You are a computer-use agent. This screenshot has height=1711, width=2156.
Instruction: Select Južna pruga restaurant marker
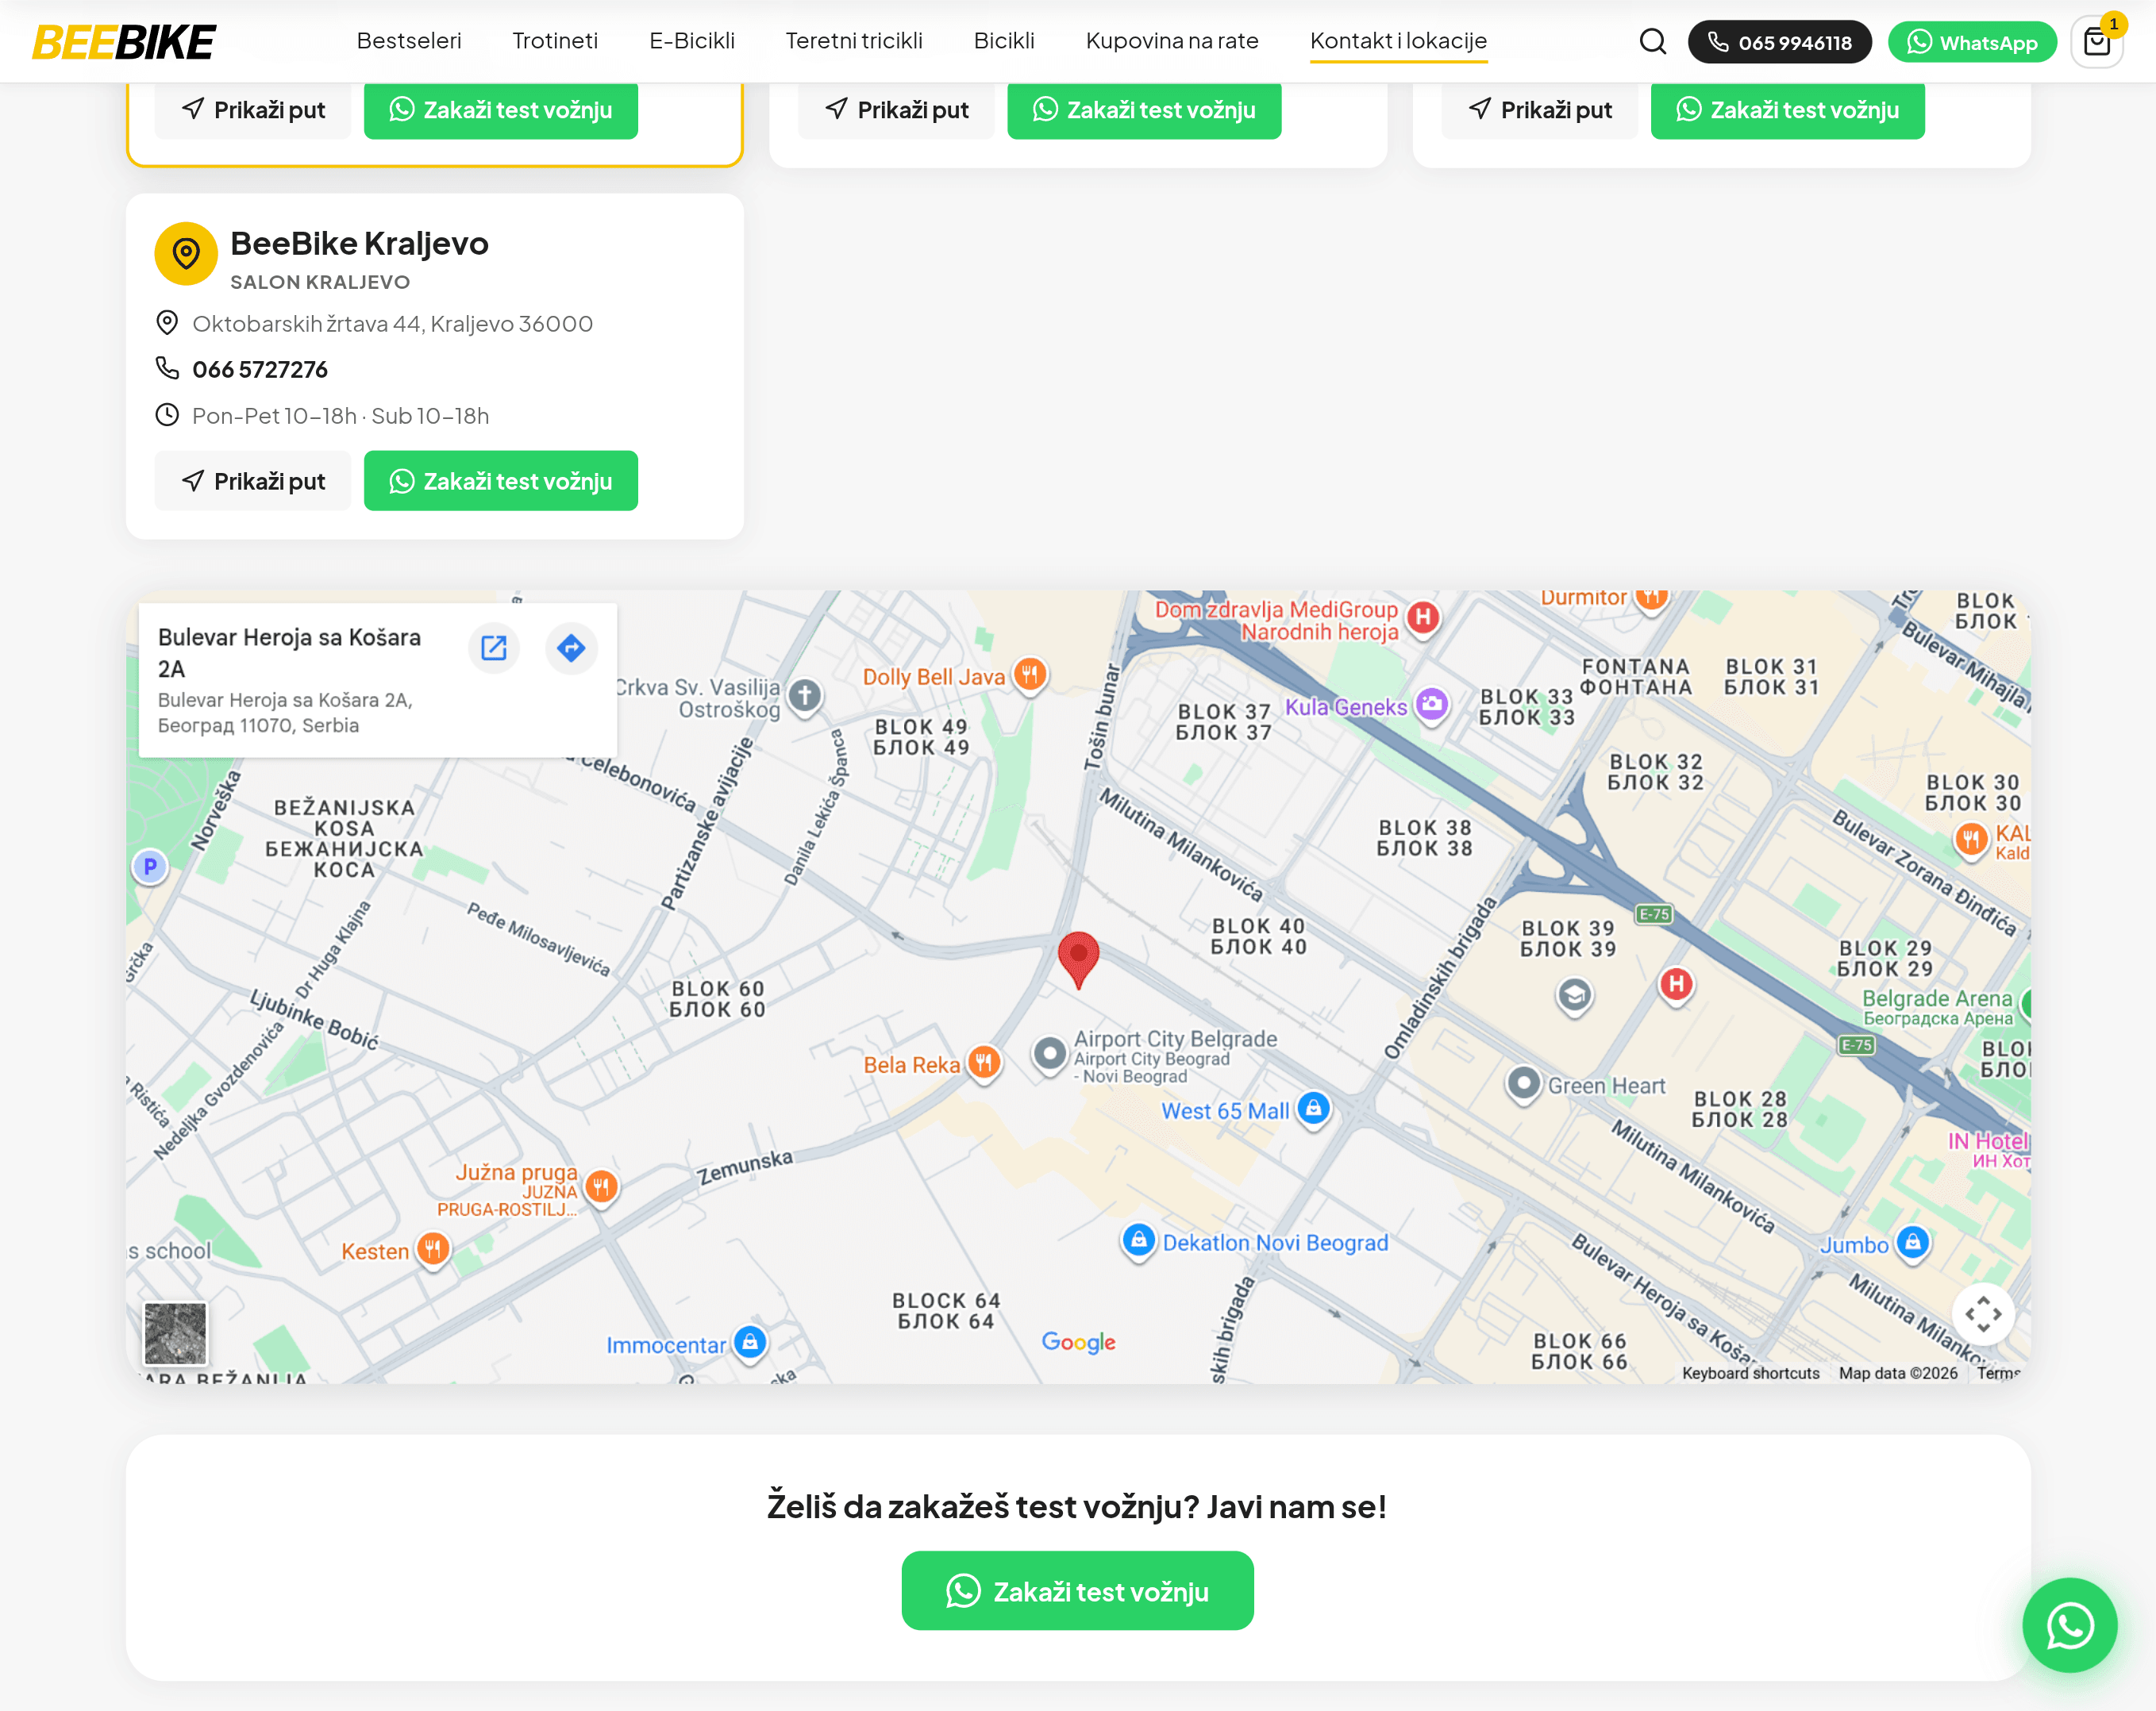pos(601,1189)
